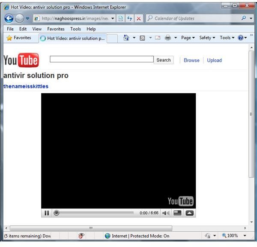Open the Upload link
Viewport: 257px width, 247px height.
point(215,60)
